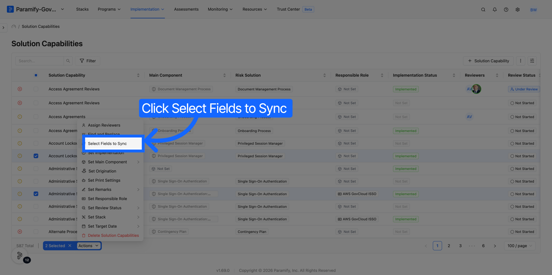Viewport: 552px width, 275px height.
Task: Click the home breadcrumb icon
Action: 14,26
